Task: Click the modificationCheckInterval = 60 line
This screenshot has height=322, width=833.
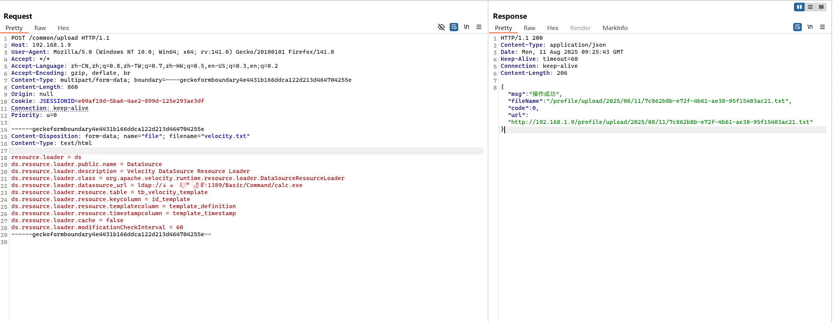Action: tap(97, 227)
